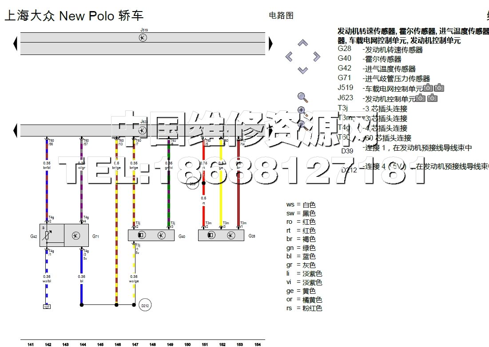Click the J519 transistor symbol
Image resolution: width=489 pixels, height=347 pixels.
click(143, 38)
